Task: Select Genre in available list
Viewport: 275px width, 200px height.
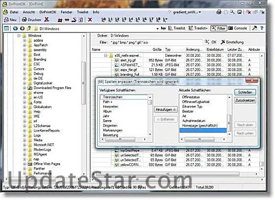Action: [107, 121]
